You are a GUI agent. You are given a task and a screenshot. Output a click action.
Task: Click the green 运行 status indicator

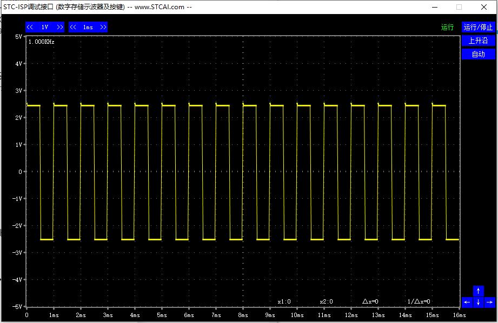point(447,28)
